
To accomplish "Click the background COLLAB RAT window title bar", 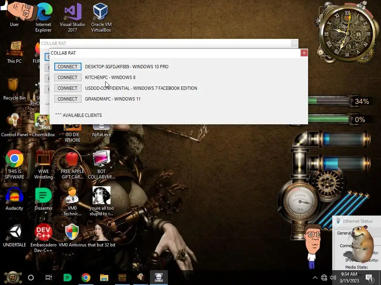I will [165, 43].
